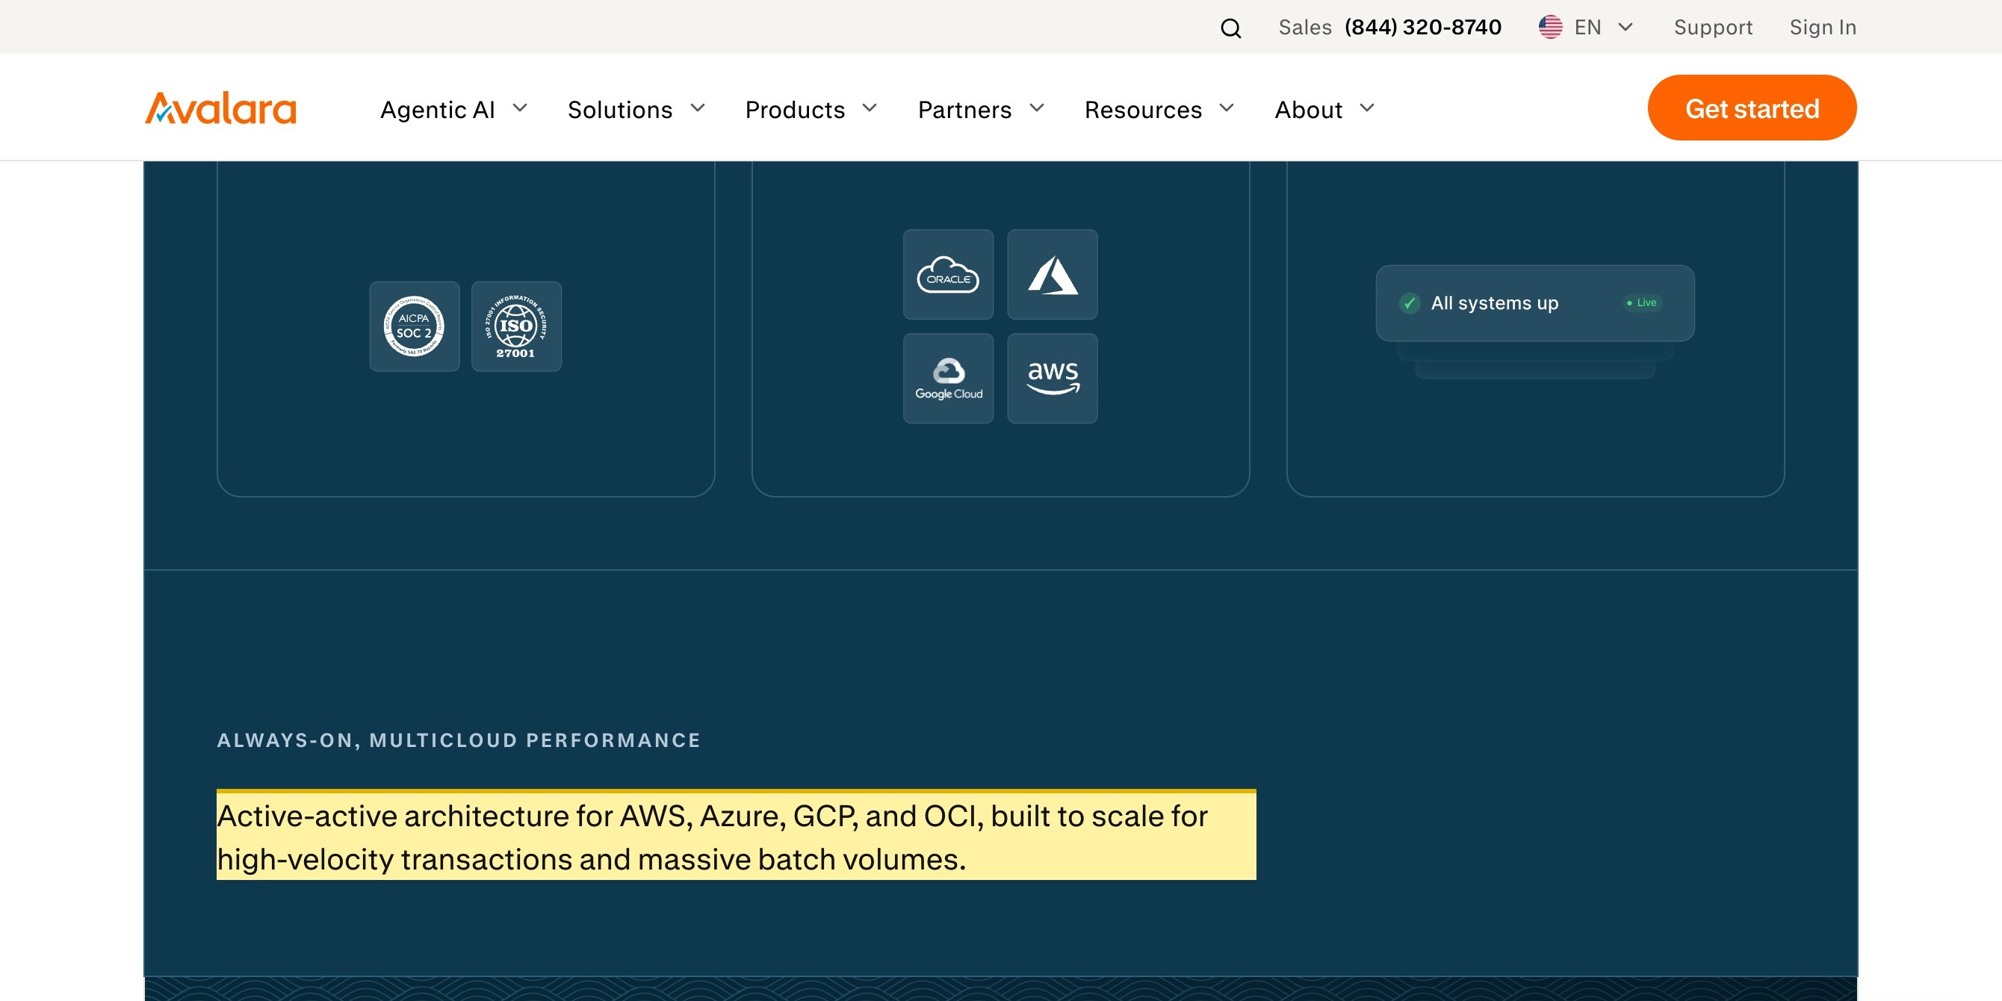Expand the Agentic AI menu chevron
The image size is (2002, 1001).
[520, 108]
